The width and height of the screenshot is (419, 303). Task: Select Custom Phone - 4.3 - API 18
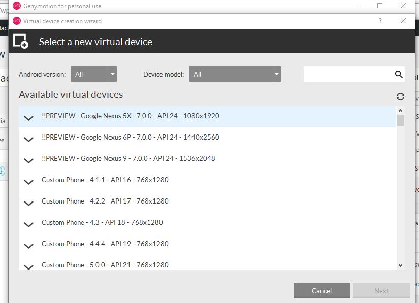(207, 223)
